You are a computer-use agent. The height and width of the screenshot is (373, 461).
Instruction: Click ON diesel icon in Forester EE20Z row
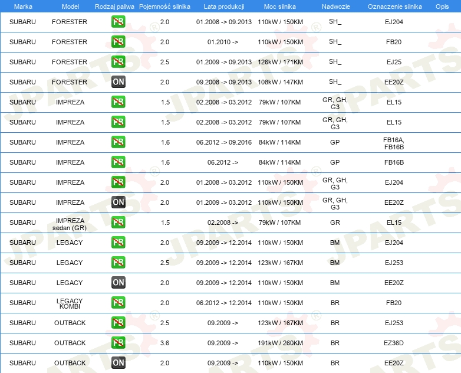pos(118,82)
